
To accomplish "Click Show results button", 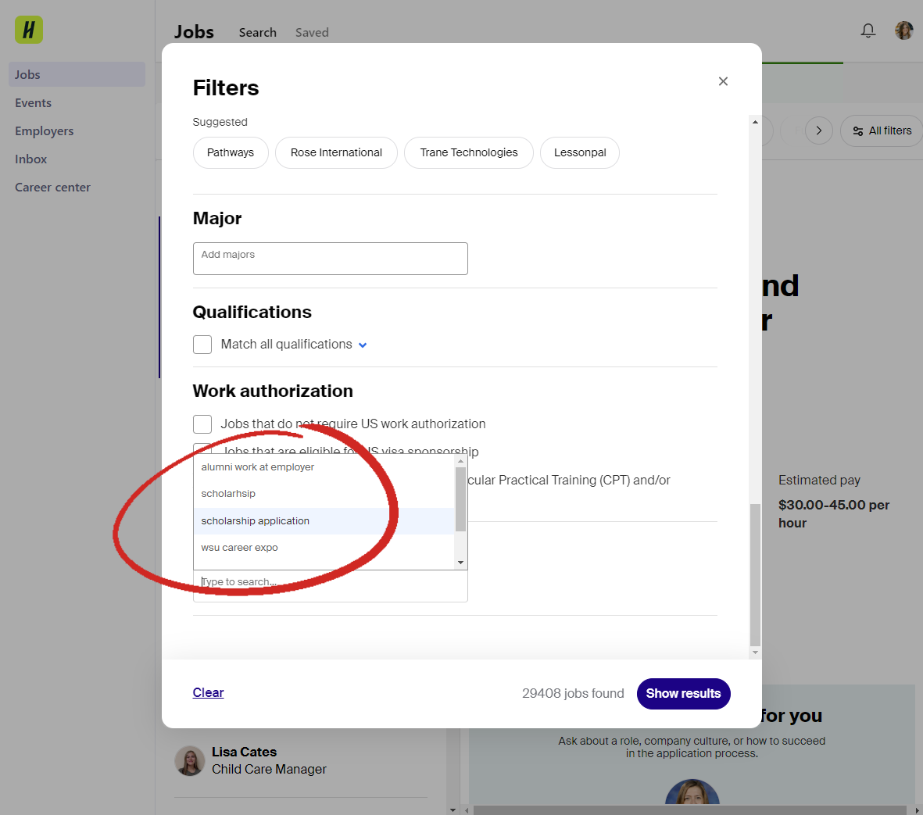I will [683, 694].
